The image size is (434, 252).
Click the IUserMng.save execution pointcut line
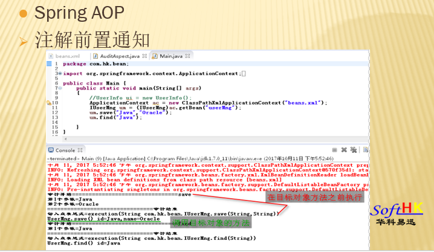click(163, 214)
